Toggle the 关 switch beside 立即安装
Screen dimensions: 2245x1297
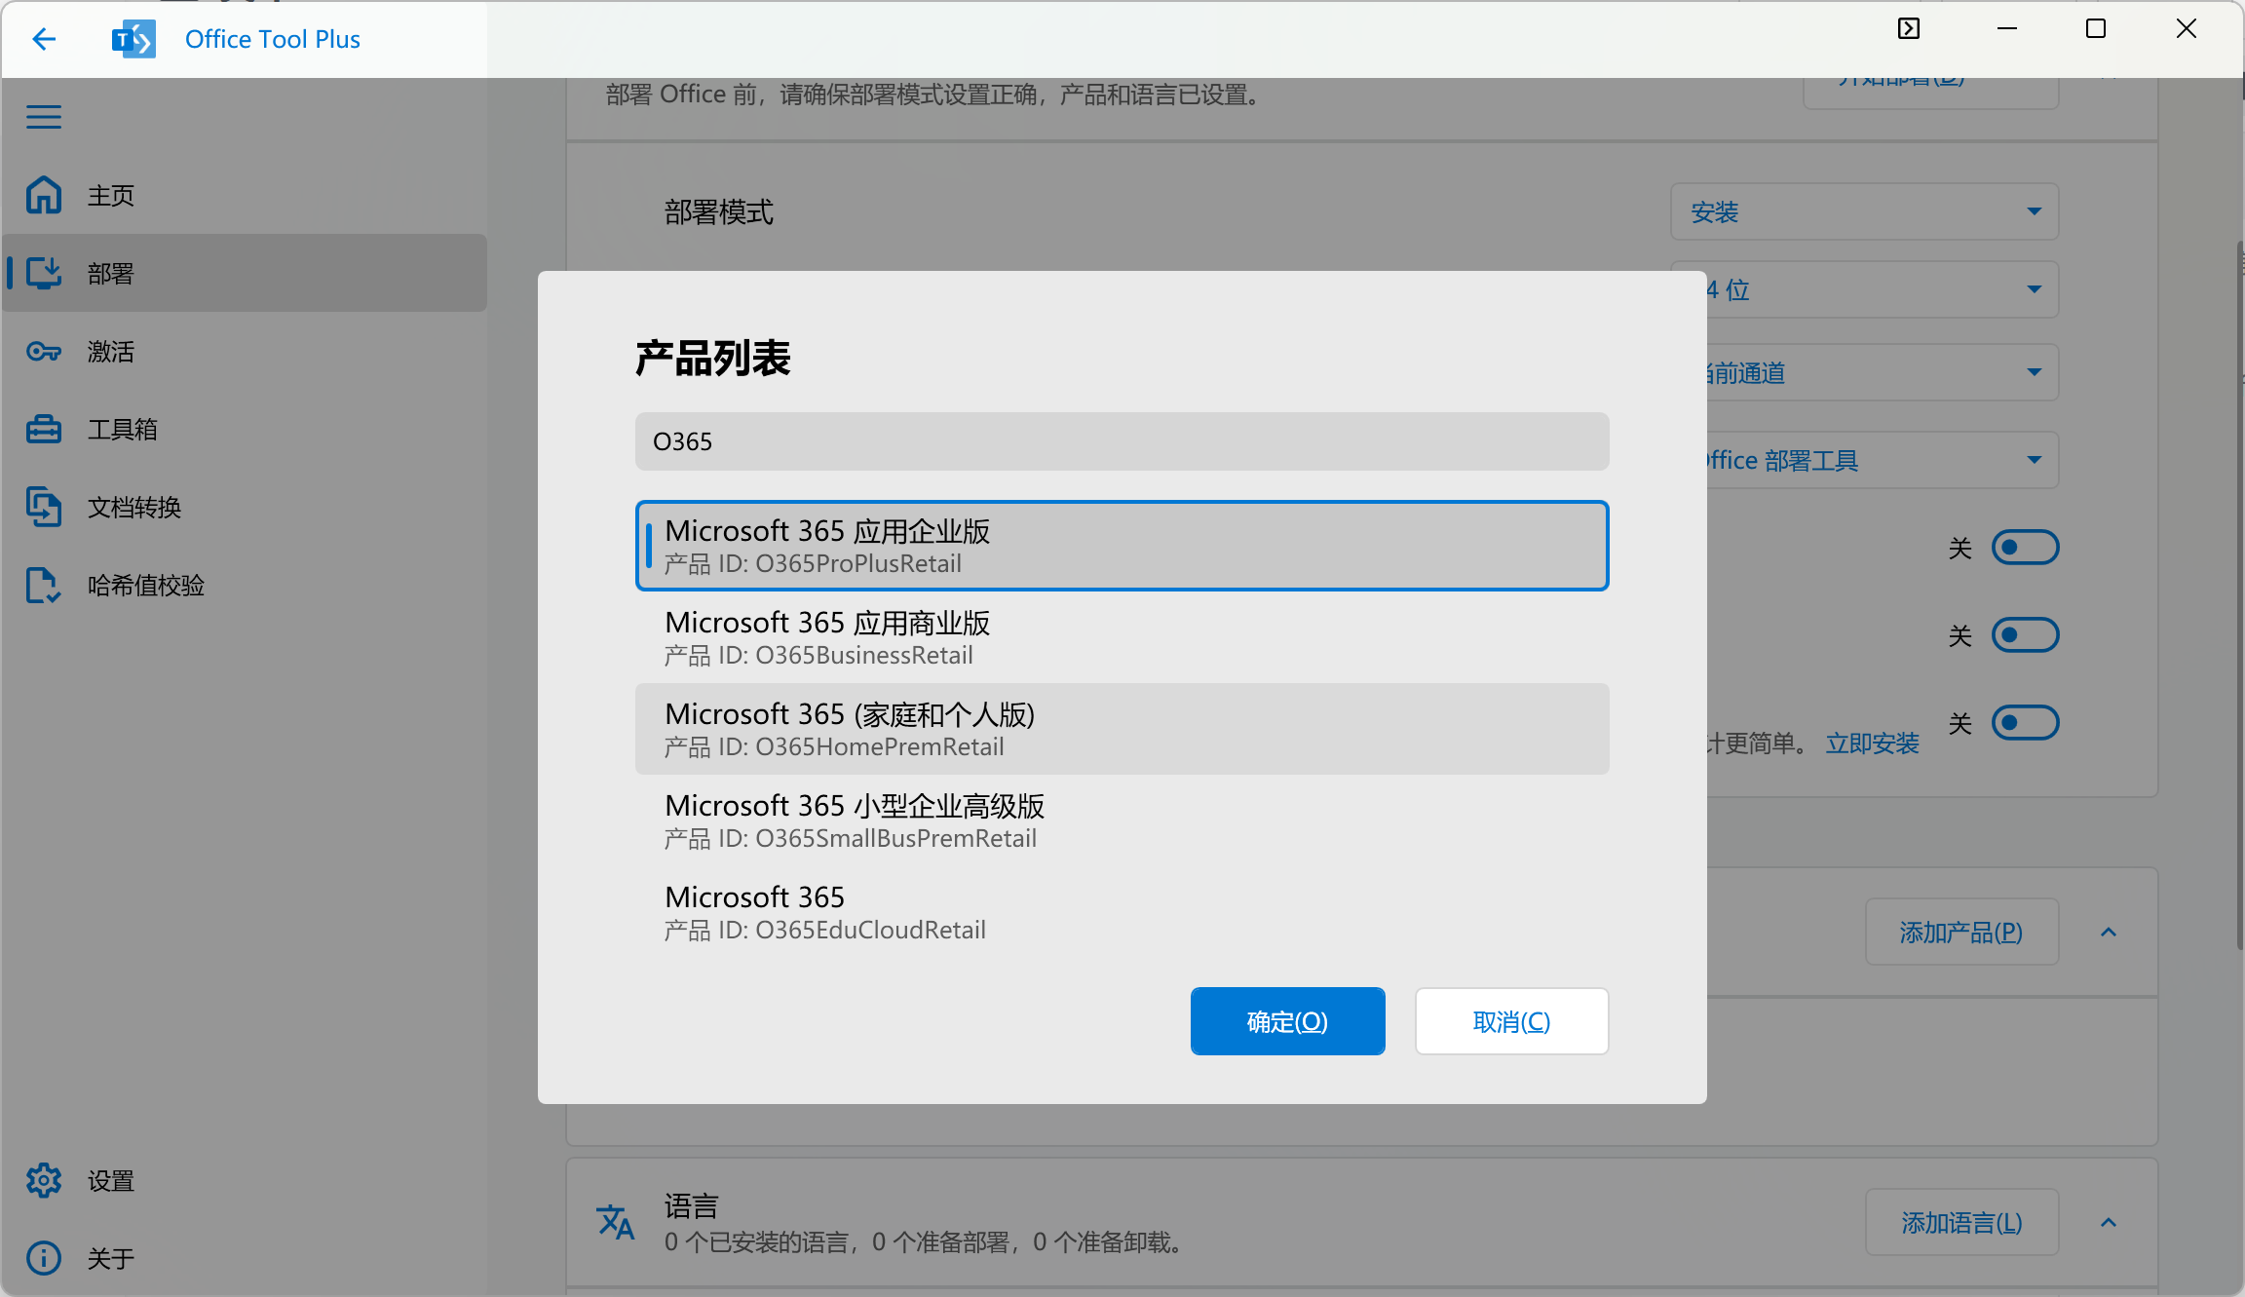(2025, 723)
